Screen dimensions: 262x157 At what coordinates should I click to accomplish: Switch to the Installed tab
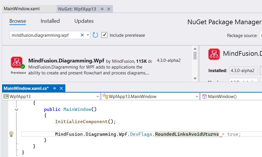(x=50, y=21)
